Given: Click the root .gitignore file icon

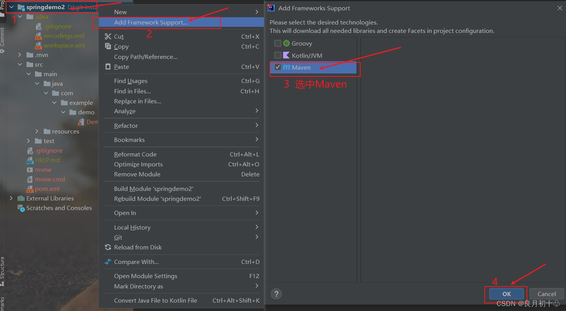Looking at the screenshot, I should [30, 150].
